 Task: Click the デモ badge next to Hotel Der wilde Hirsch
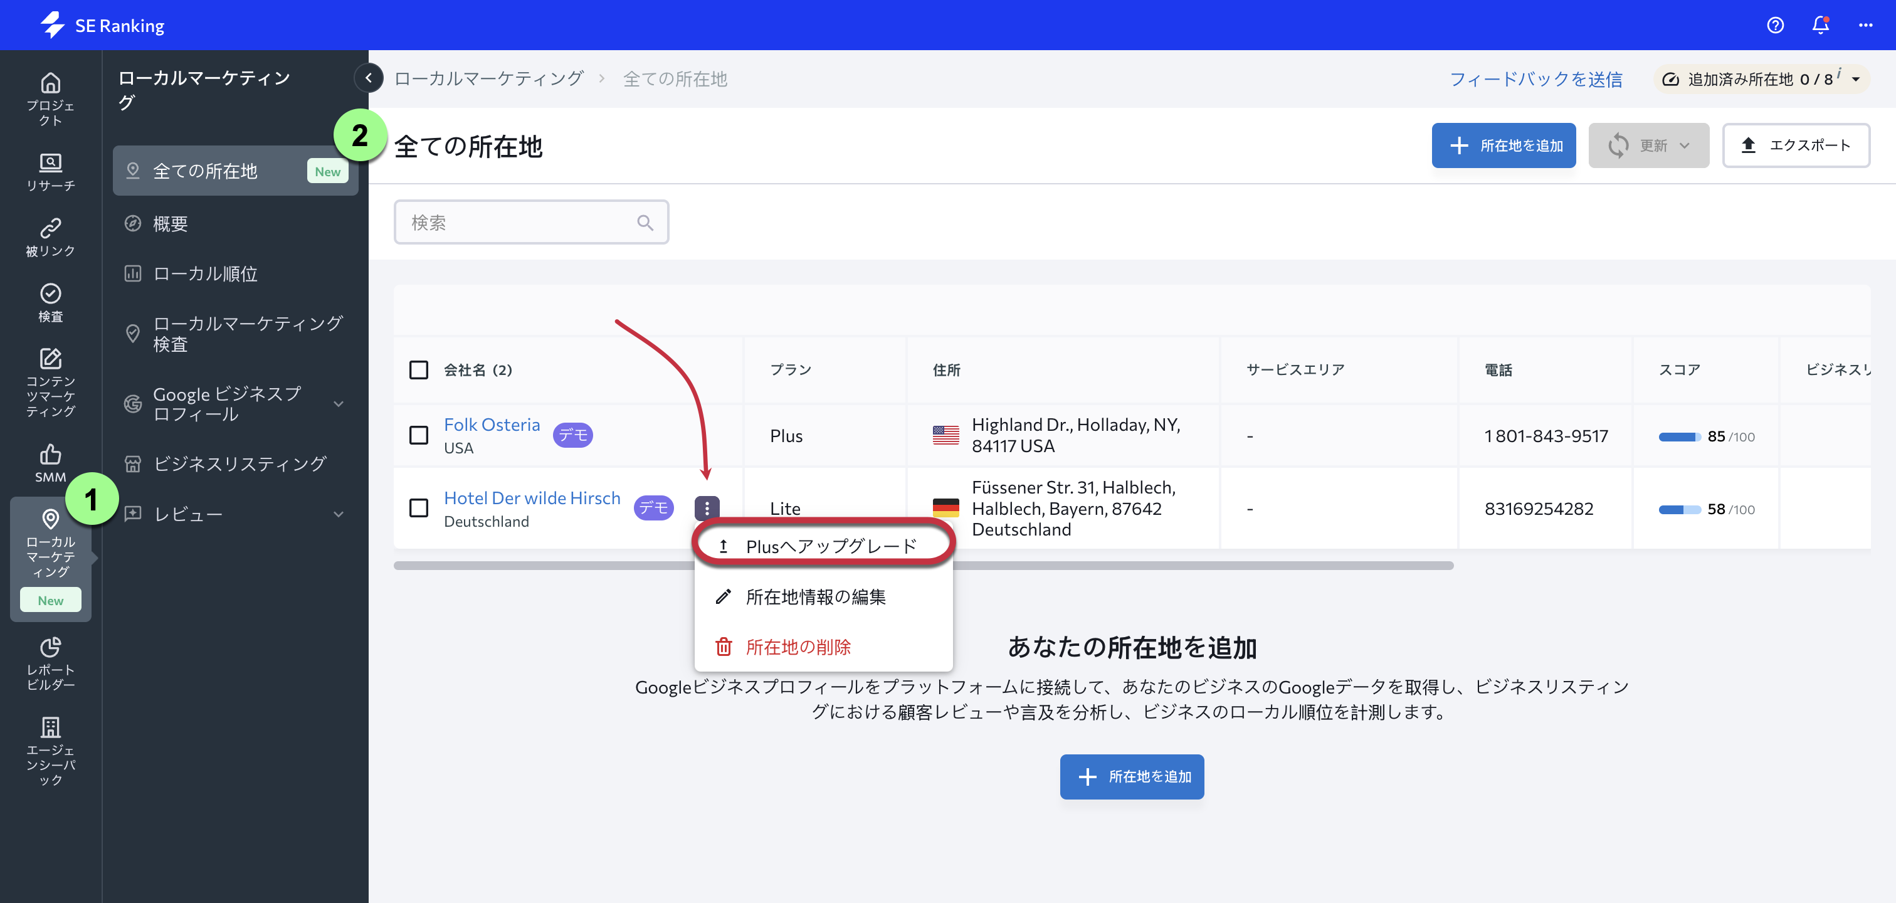(653, 508)
